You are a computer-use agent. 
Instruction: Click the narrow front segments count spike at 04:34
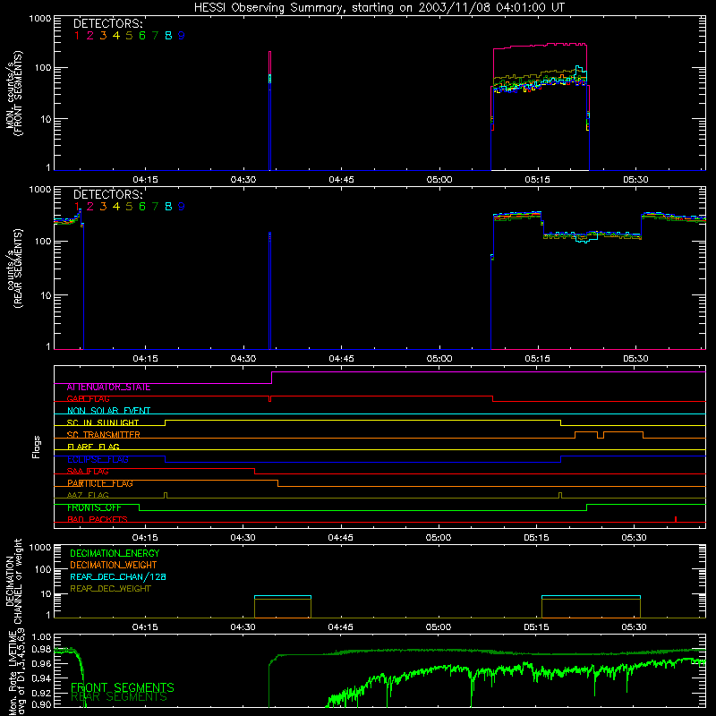269,110
